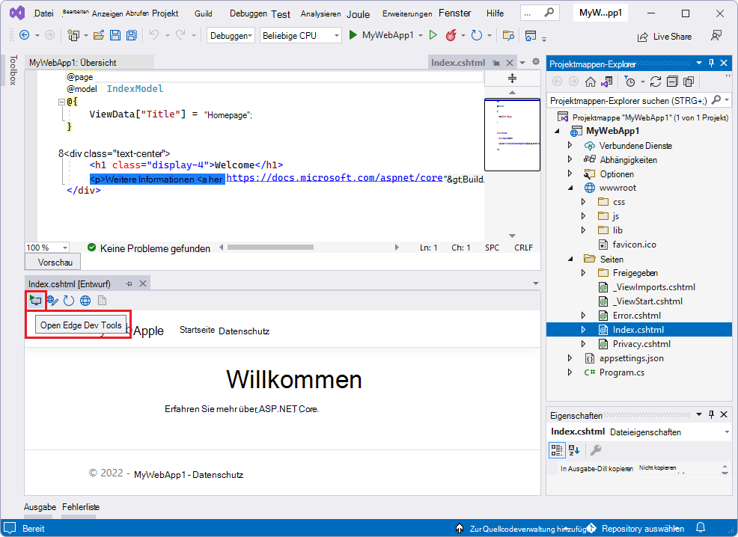Pin the Projektmappen-Explorer panel
Screen dimensions: 738x537
coord(711,63)
